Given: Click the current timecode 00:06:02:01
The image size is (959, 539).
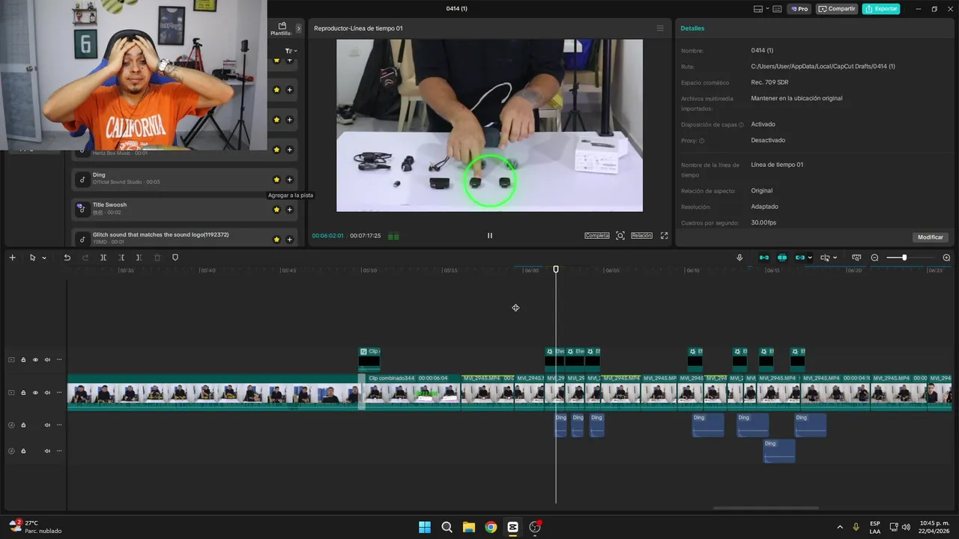Looking at the screenshot, I should [328, 236].
